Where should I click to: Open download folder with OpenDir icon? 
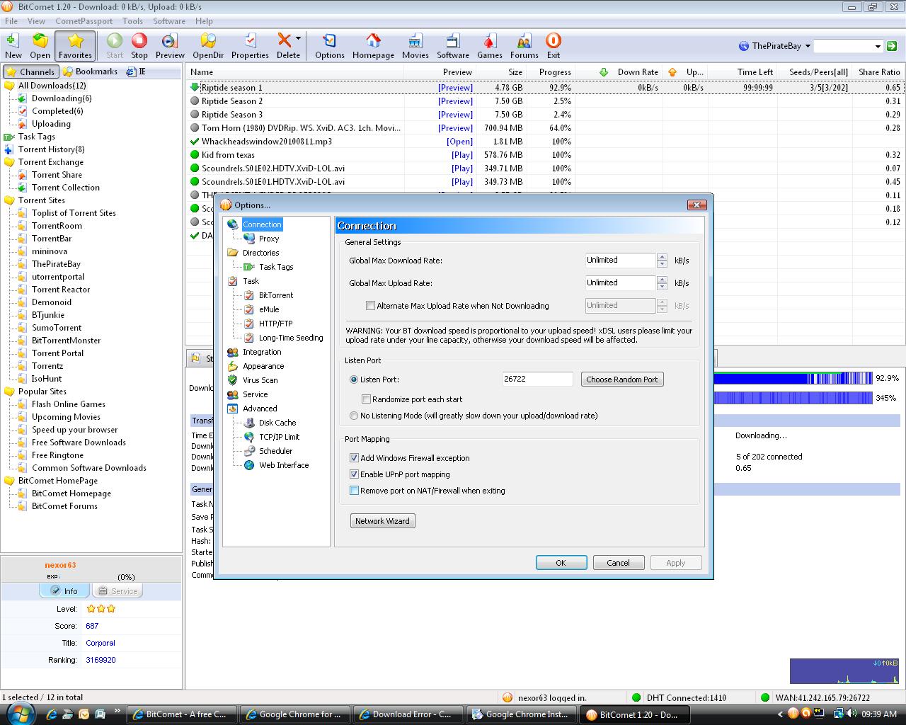tap(208, 46)
